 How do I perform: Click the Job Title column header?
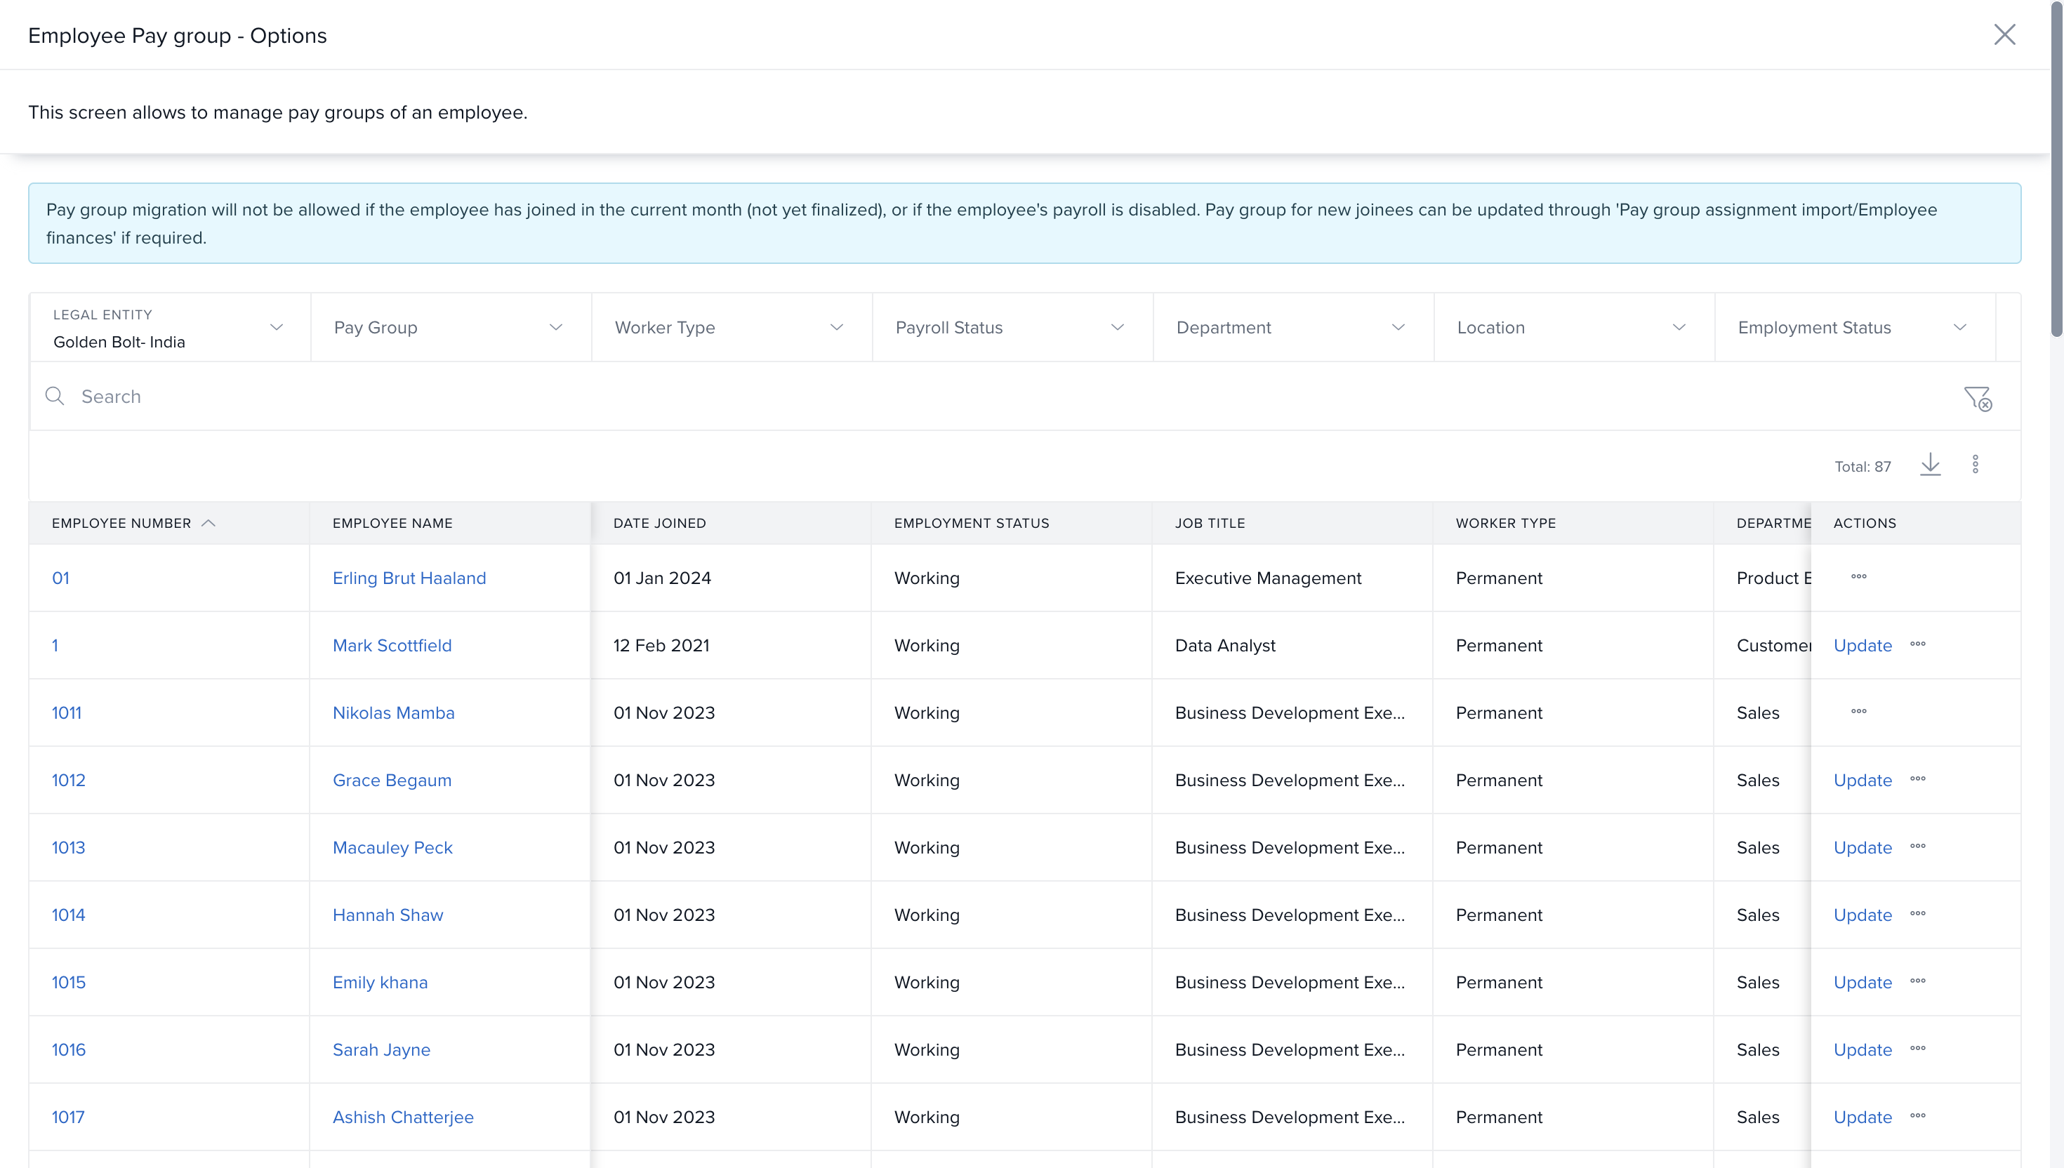1210,523
